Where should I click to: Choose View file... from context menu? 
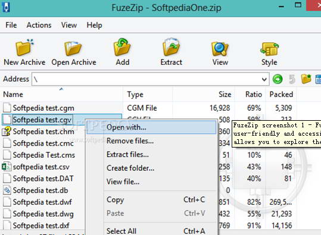151,181
